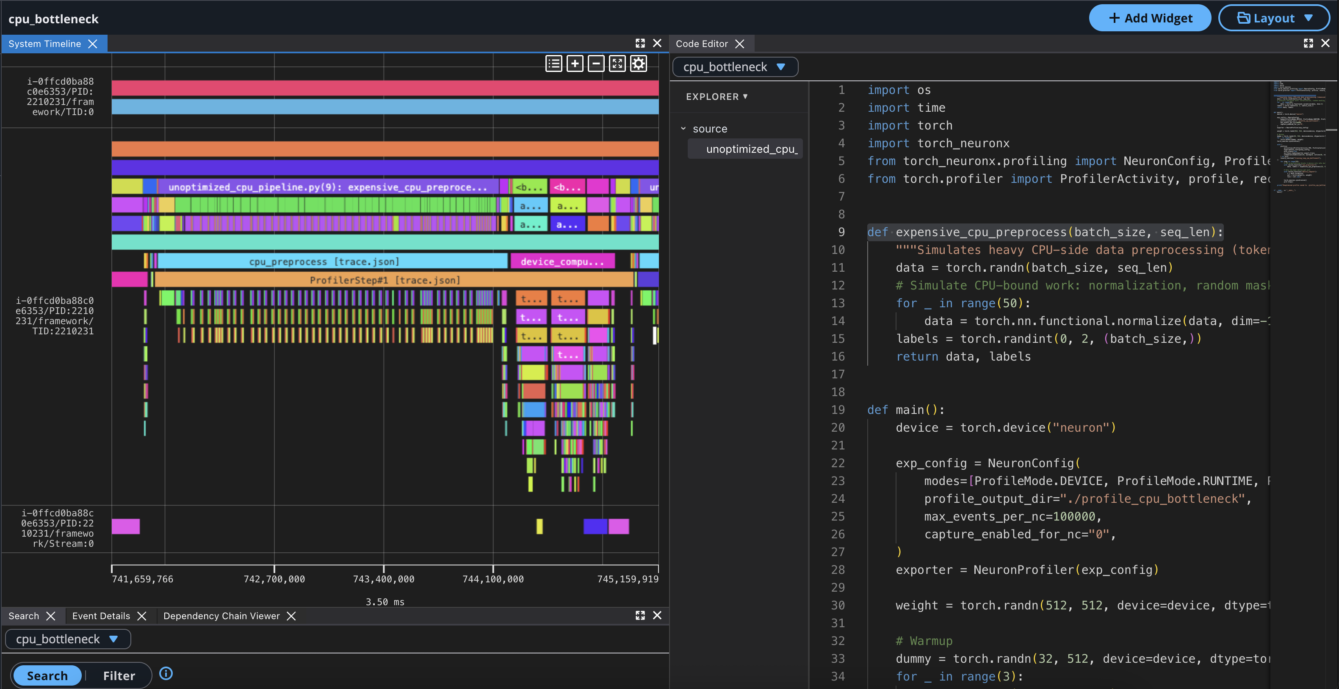The width and height of the screenshot is (1339, 689).
Task: Switch to Search mode toggle
Action: (47, 675)
